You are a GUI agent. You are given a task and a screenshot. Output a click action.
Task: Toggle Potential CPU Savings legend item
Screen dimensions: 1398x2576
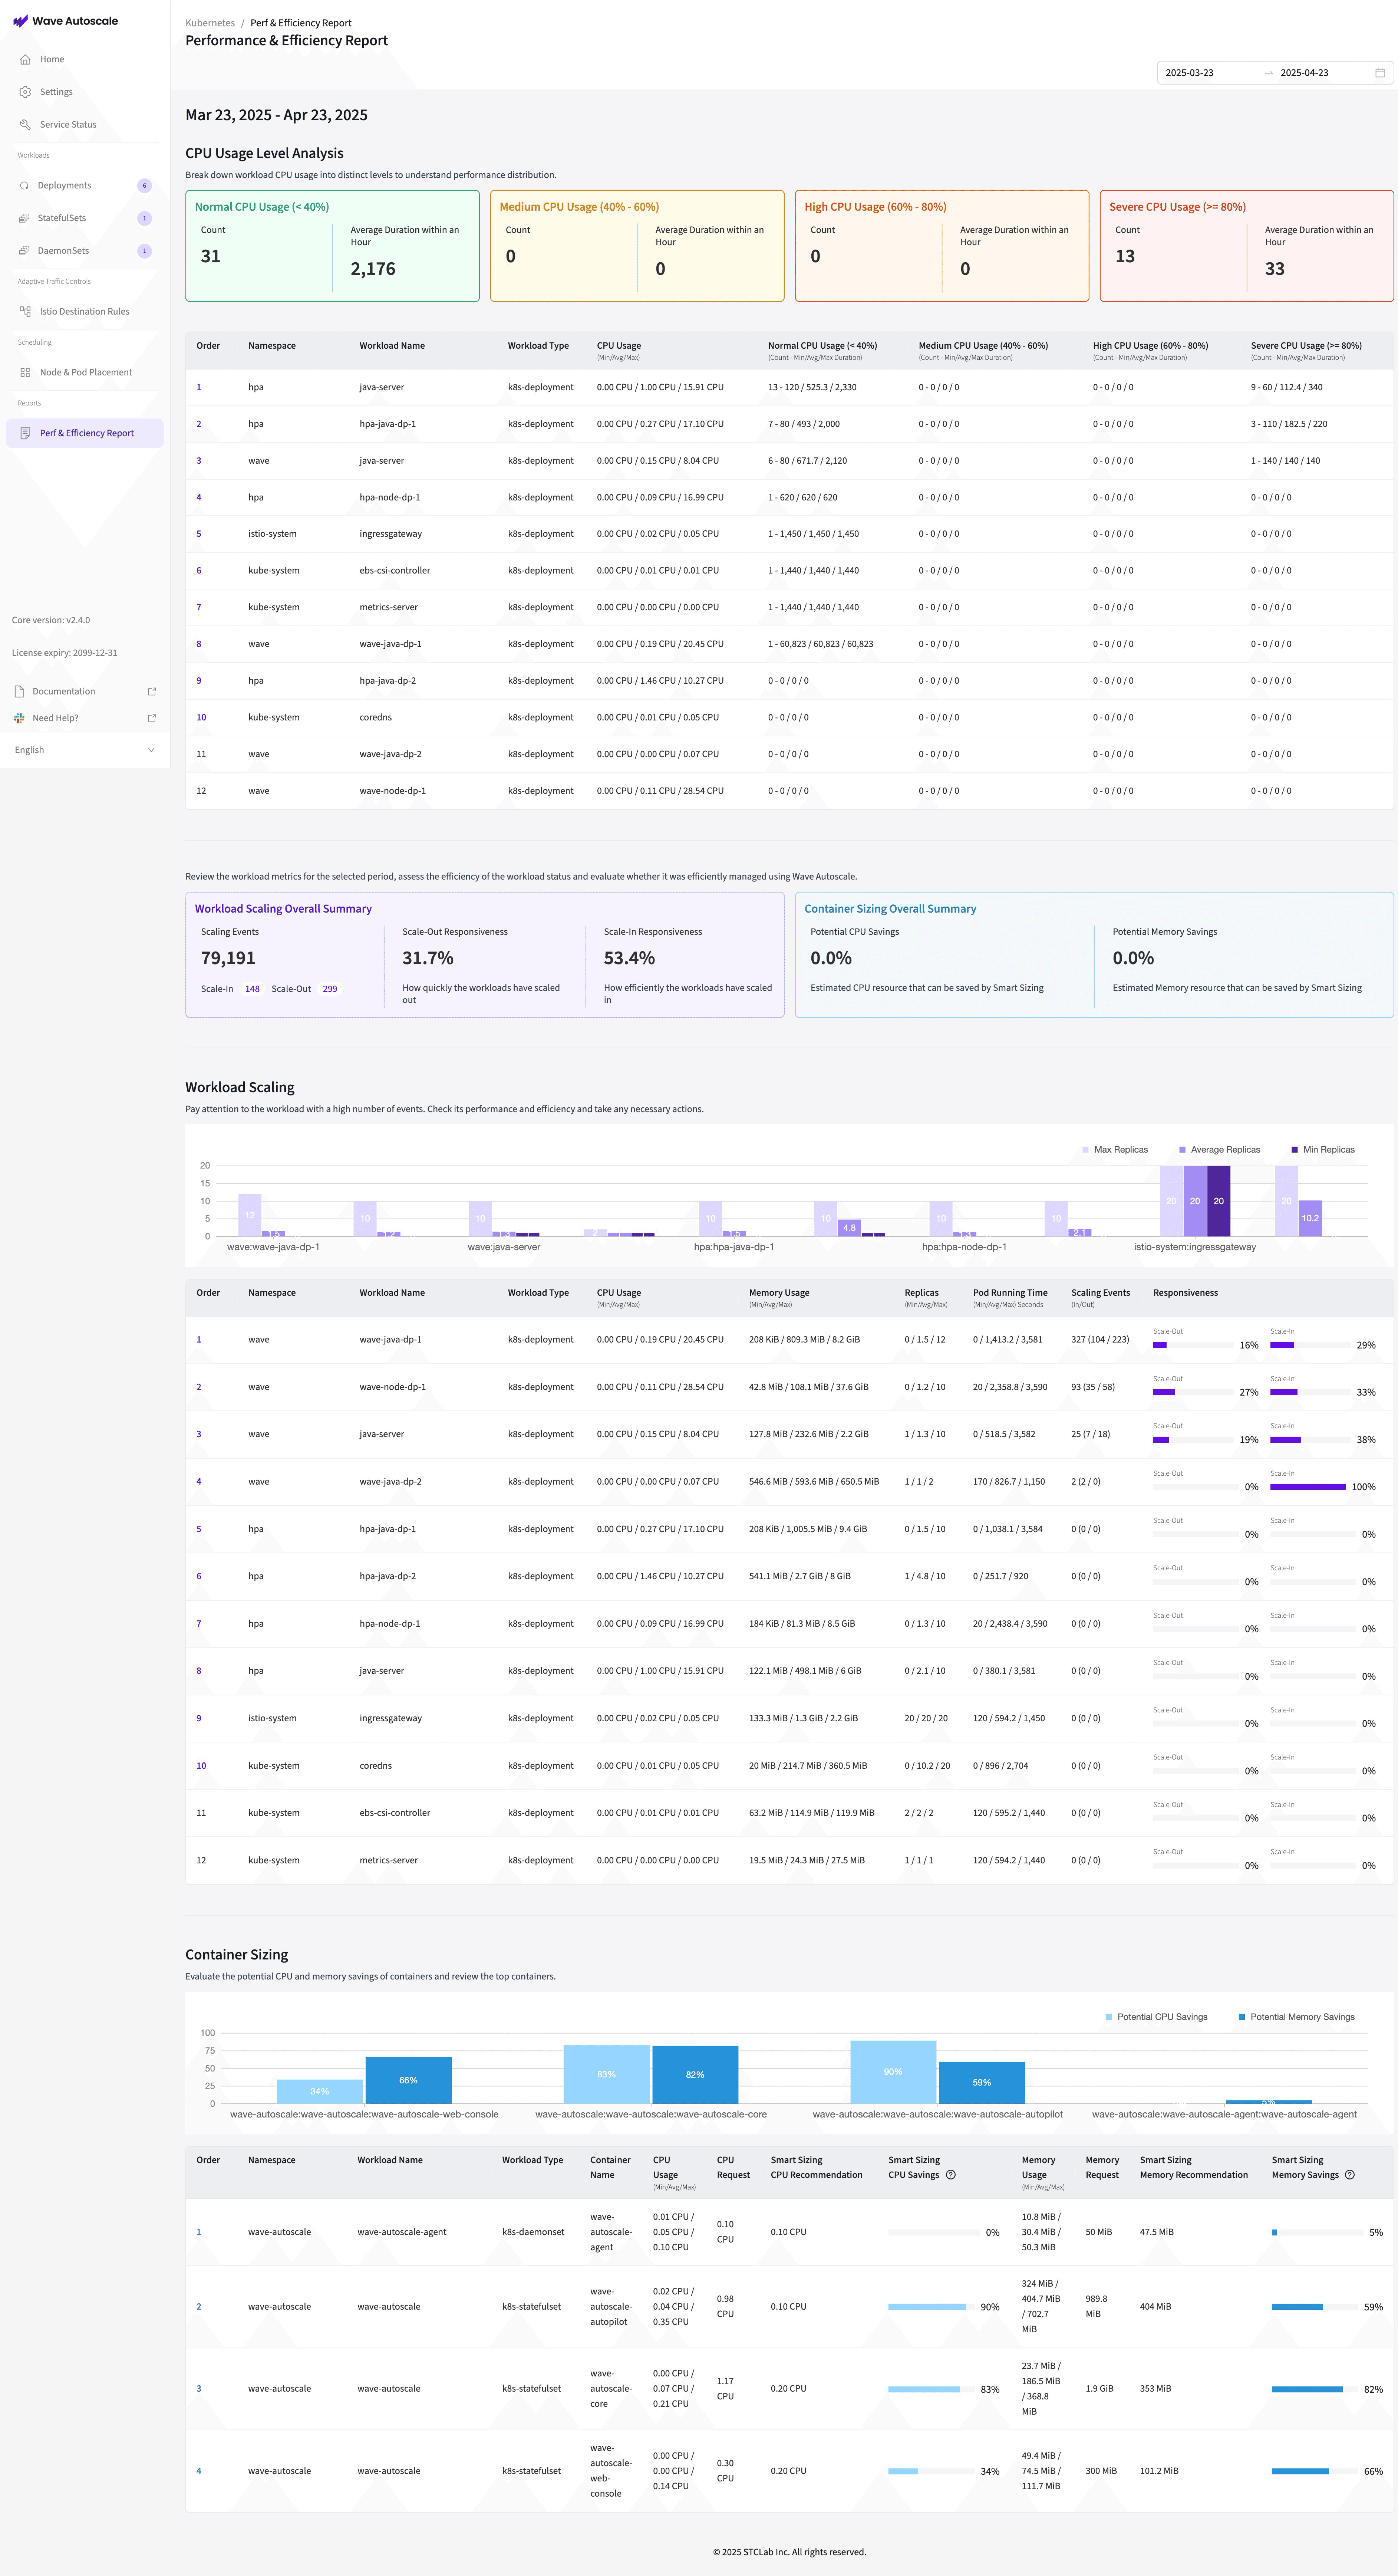click(1156, 2017)
